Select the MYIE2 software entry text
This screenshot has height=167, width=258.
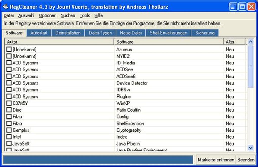(x=123, y=56)
